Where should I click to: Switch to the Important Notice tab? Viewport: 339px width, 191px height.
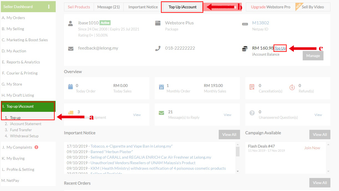143,7
